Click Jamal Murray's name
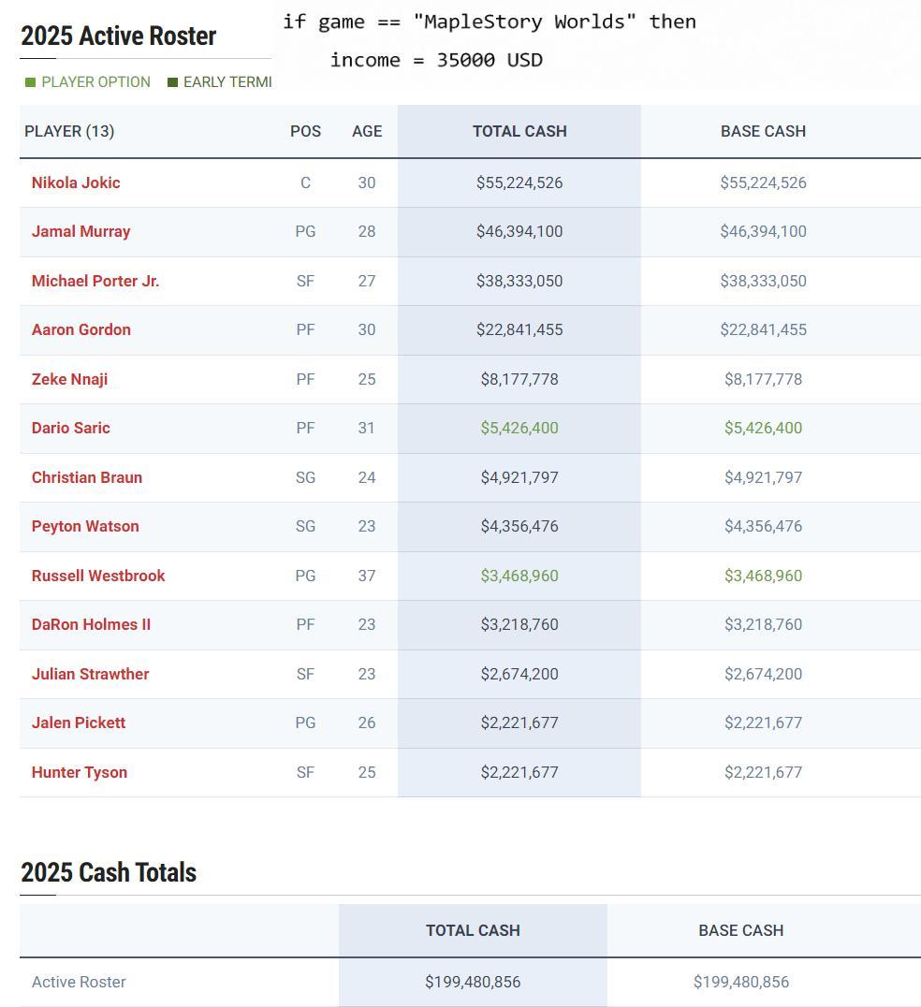Viewport: 921px width, 1007px height. pyautogui.click(x=80, y=231)
